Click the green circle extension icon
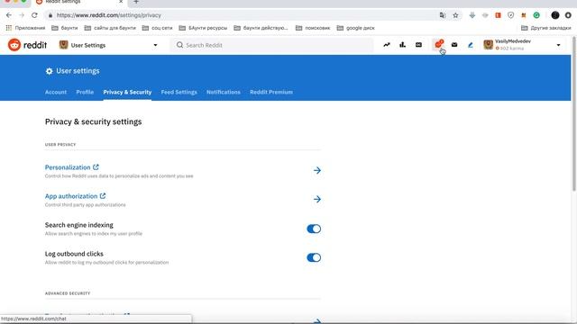Screen dimensions: 577x324 (536, 15)
